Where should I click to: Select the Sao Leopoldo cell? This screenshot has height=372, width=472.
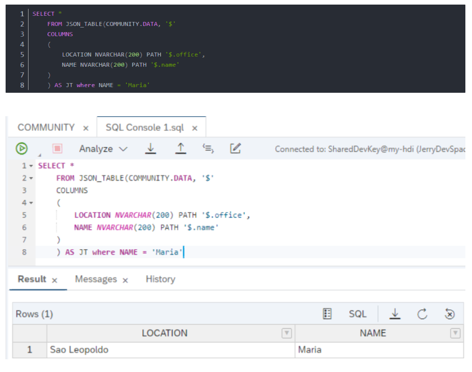171,350
